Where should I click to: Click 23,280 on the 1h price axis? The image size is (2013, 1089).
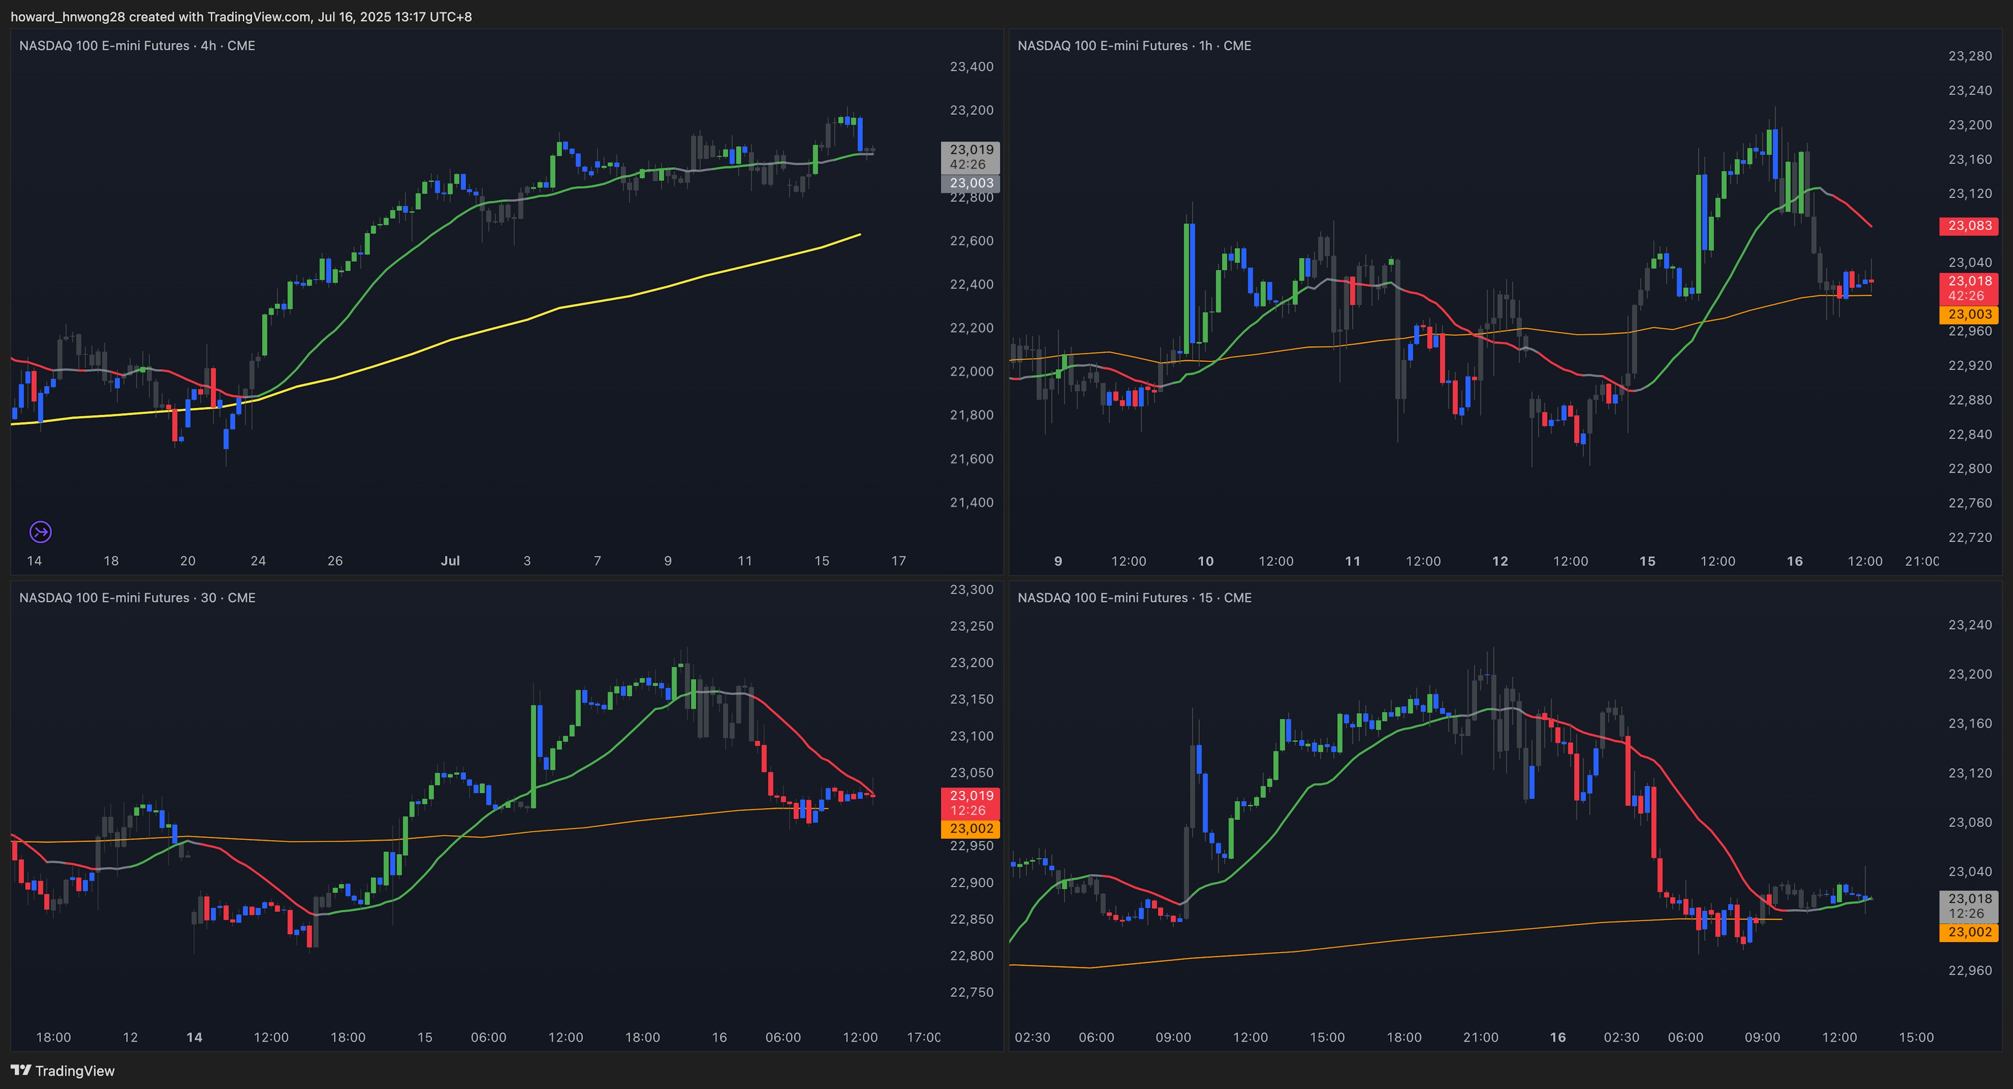point(1970,56)
